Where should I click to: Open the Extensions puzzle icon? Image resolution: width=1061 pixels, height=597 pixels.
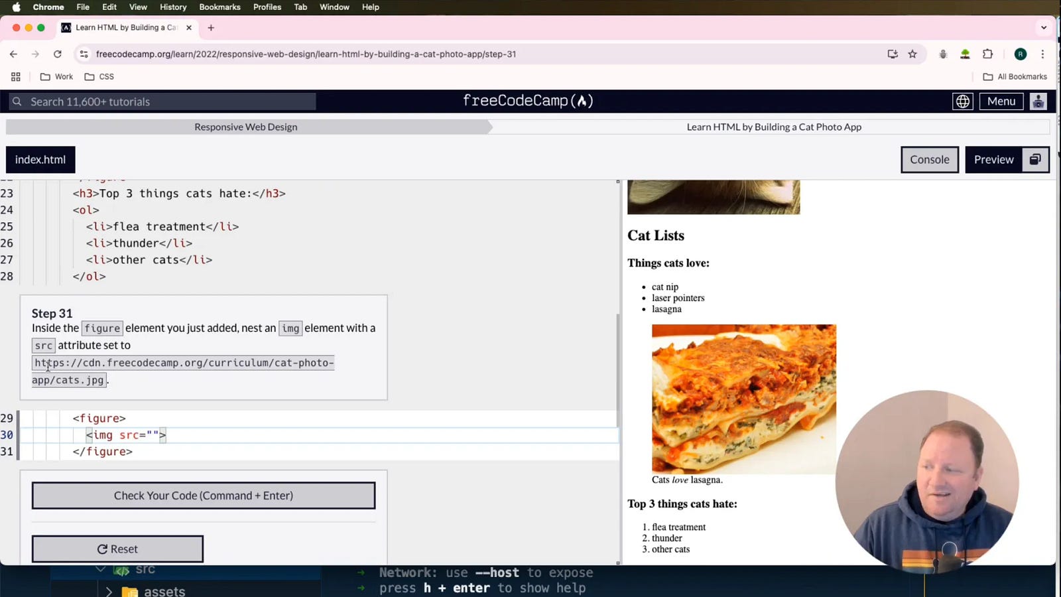tap(987, 54)
